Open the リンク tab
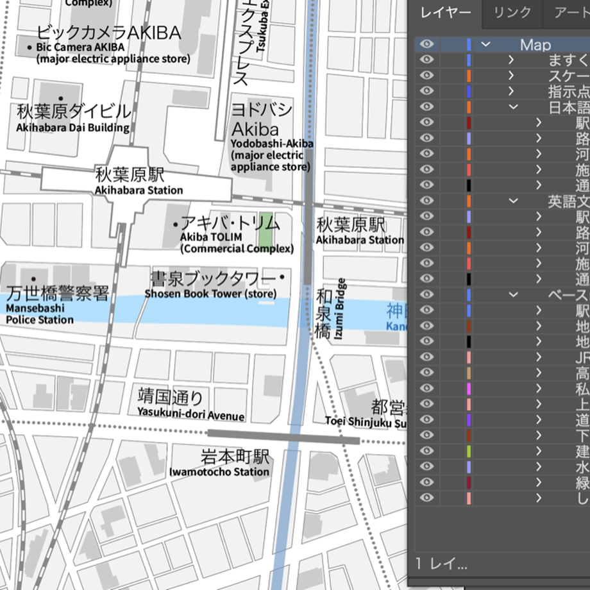Image resolution: width=590 pixels, height=590 pixels. [512, 13]
